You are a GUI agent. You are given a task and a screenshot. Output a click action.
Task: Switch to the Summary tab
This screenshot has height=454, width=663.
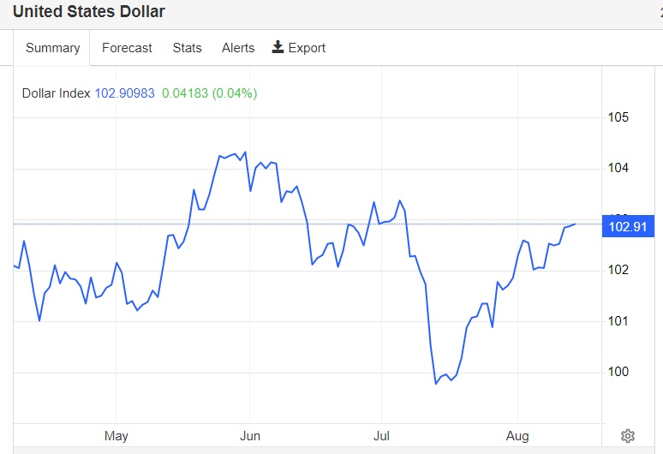[52, 48]
